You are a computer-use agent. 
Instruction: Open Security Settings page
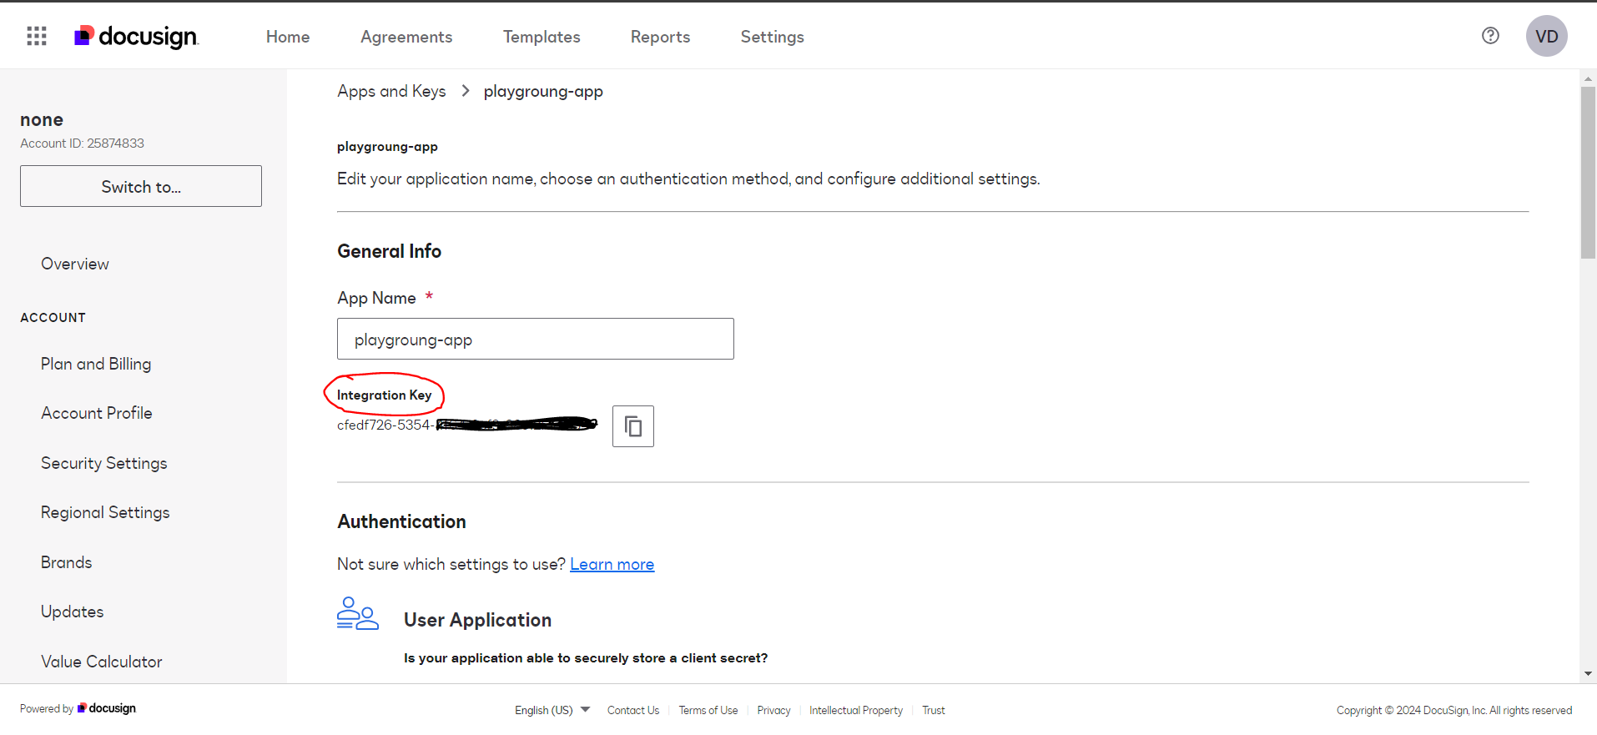pos(104,463)
